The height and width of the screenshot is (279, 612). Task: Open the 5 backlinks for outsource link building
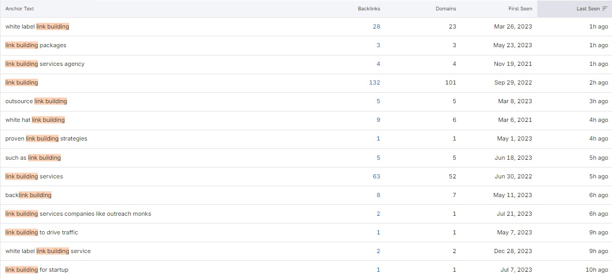[x=378, y=101]
